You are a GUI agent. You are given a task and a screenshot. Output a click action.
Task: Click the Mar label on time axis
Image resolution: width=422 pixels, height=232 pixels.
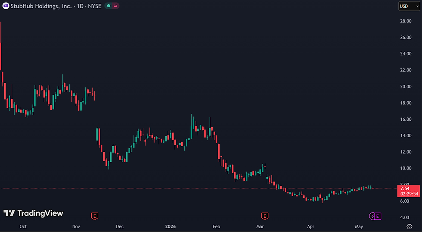(260, 226)
